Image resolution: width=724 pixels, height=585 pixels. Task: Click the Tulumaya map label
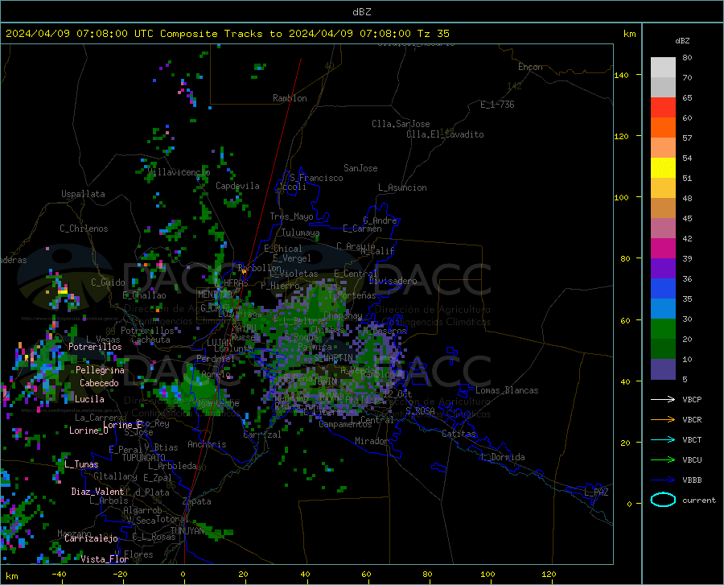tap(300, 233)
